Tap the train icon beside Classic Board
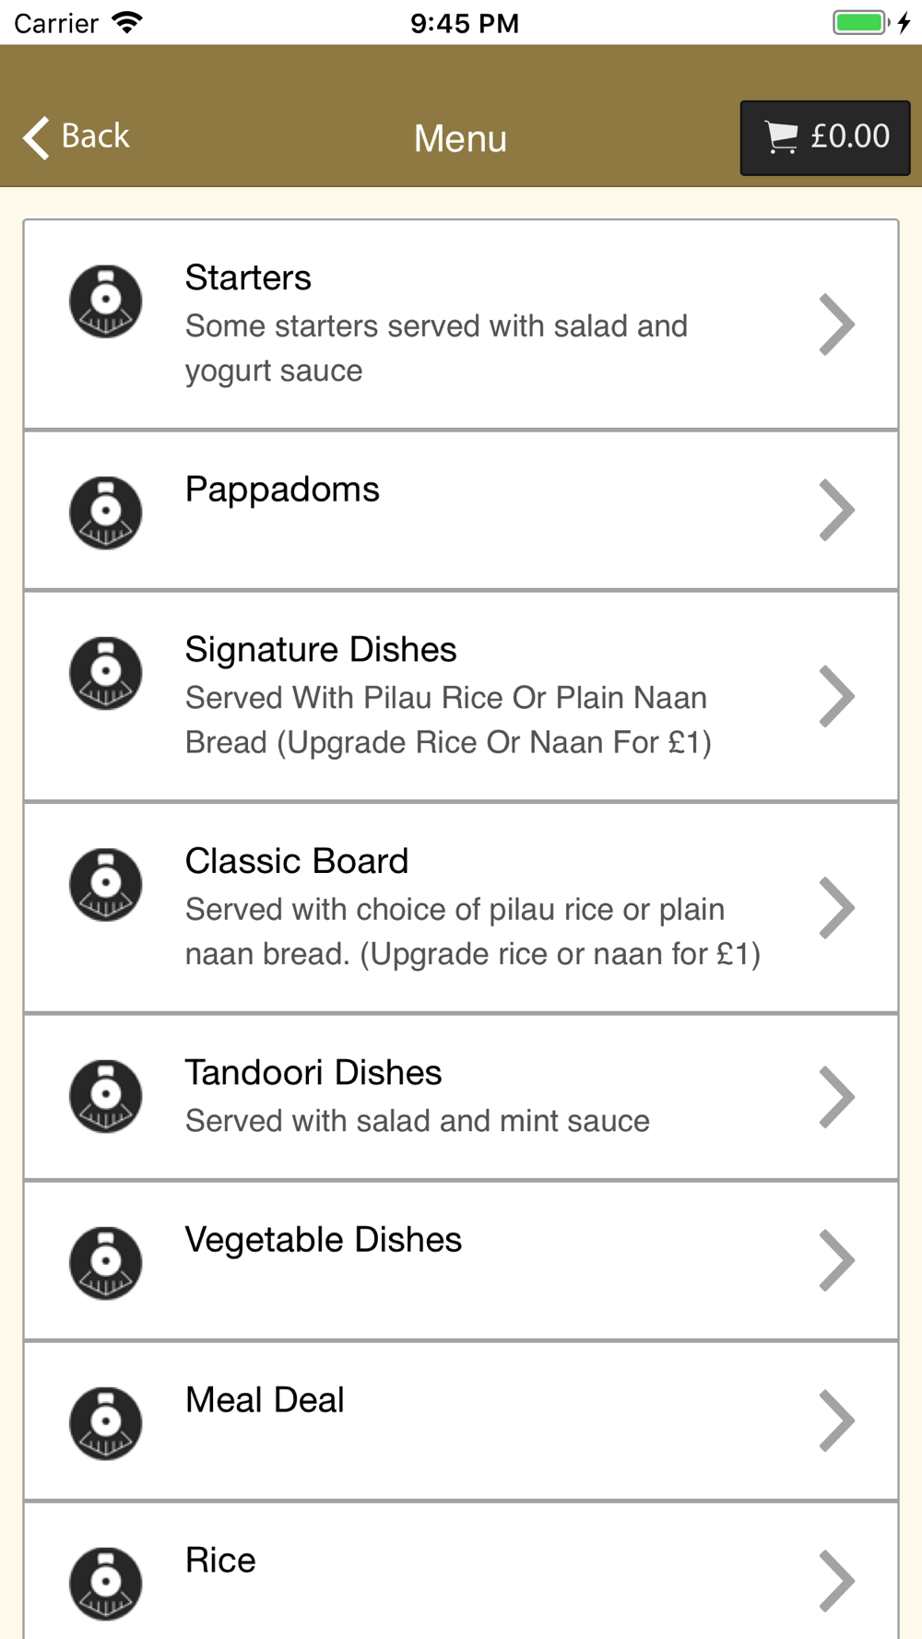922x1639 pixels. tap(106, 884)
